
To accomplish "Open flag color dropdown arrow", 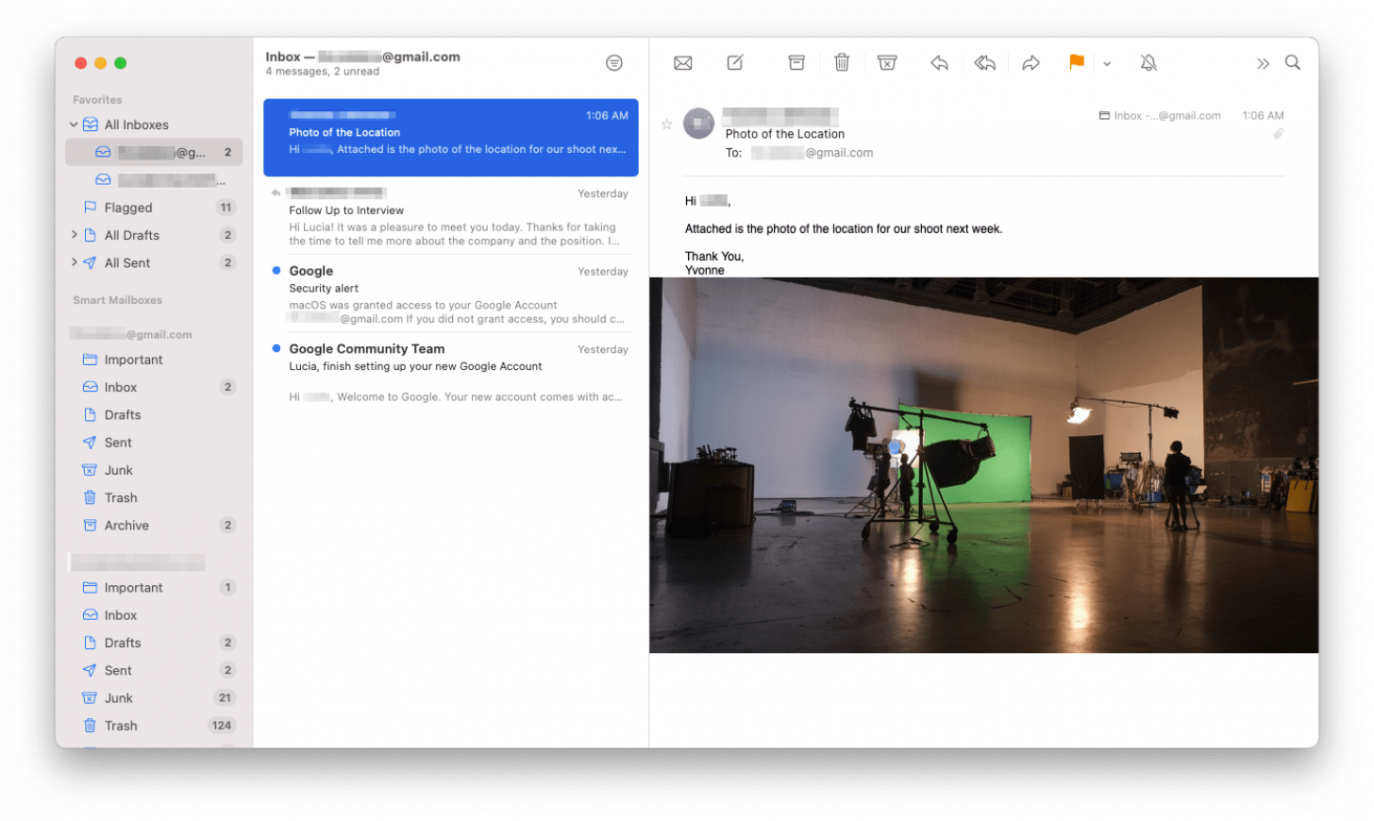I will pos(1107,64).
